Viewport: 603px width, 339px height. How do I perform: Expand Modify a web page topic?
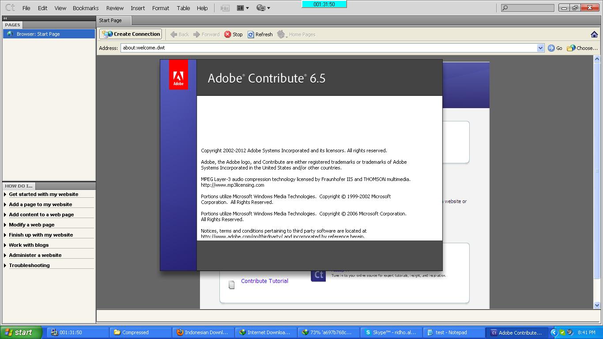pyautogui.click(x=31, y=225)
